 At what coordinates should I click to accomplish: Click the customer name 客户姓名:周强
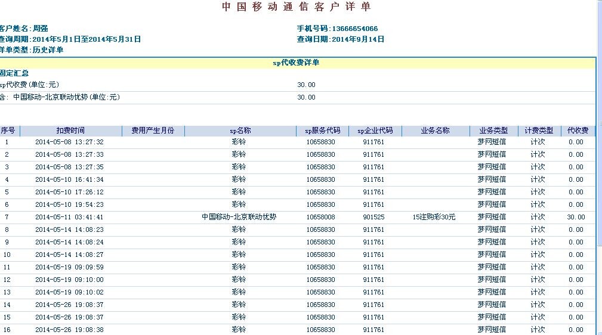pyautogui.click(x=24, y=29)
